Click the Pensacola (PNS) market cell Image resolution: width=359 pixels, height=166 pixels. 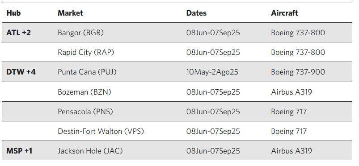pos(85,112)
